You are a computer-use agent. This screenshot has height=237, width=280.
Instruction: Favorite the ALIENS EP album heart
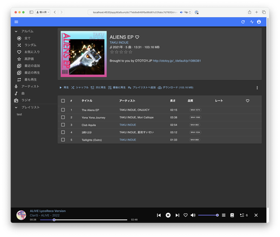pos(137,37)
